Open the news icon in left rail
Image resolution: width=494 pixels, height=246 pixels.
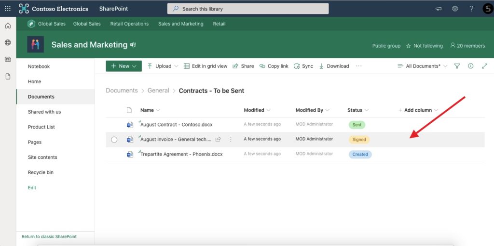click(8, 59)
